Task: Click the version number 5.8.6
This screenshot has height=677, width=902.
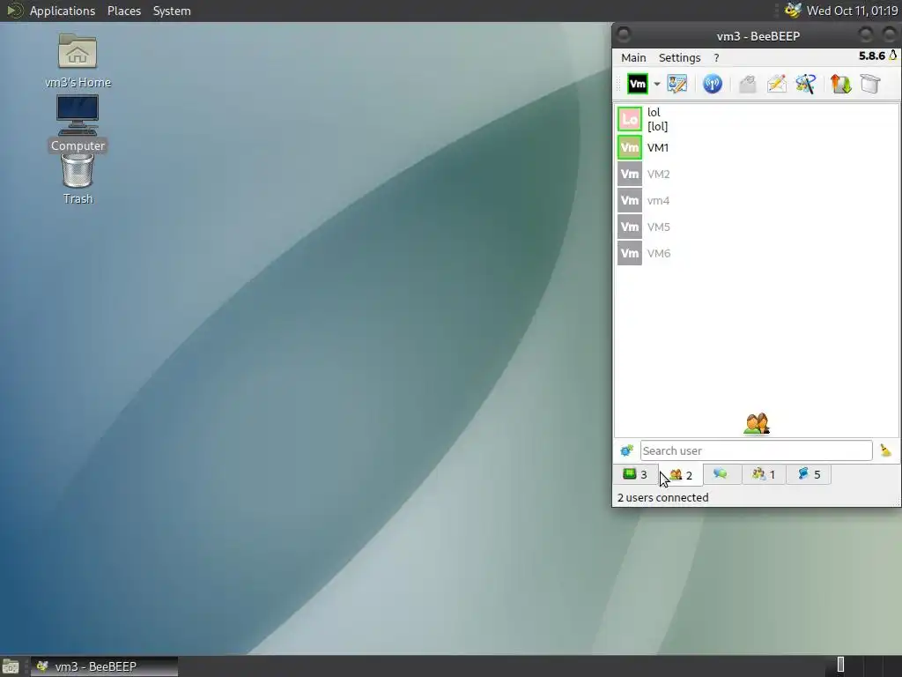Action: tap(871, 56)
